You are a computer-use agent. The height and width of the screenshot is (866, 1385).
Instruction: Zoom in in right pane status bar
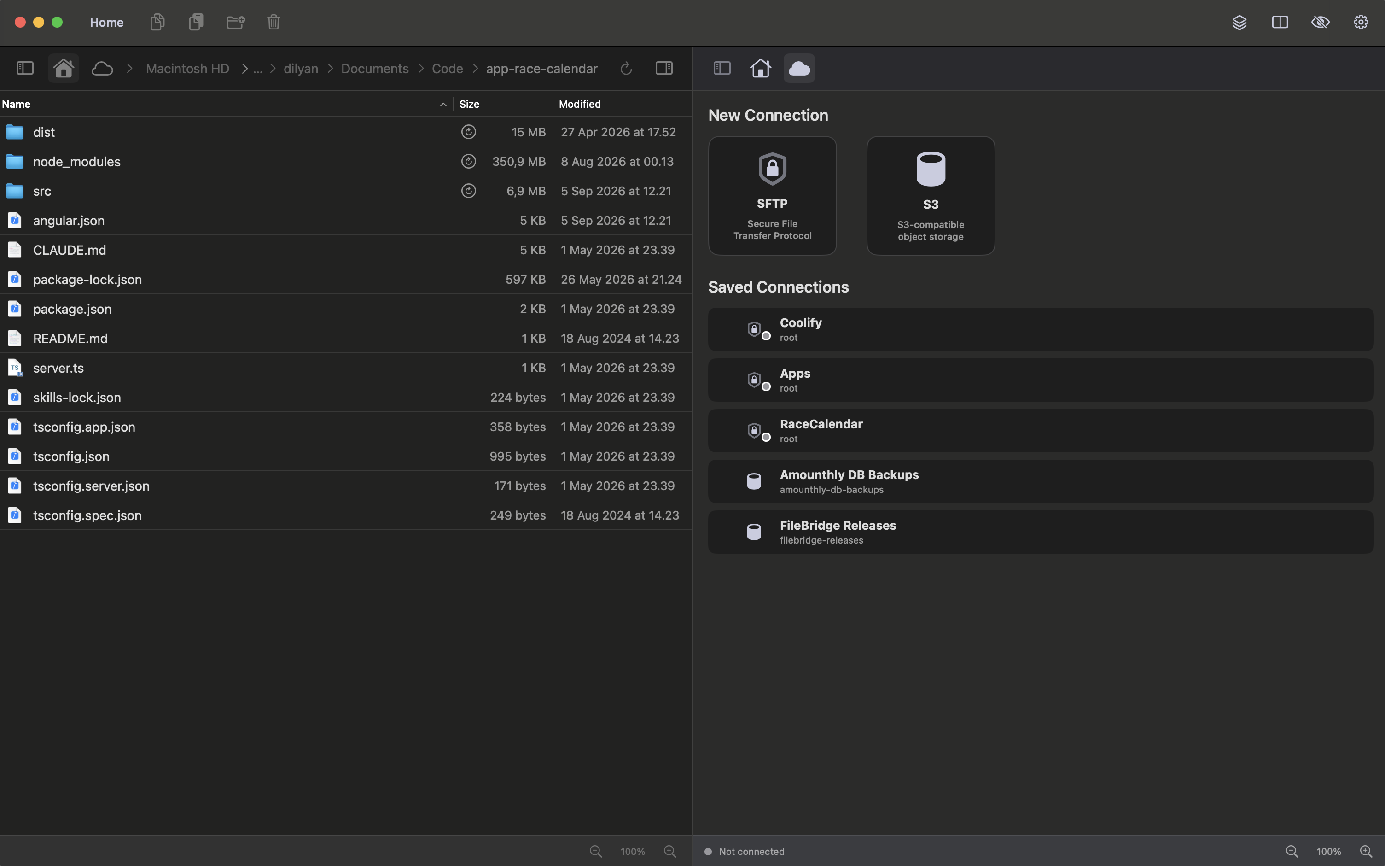click(x=1366, y=852)
